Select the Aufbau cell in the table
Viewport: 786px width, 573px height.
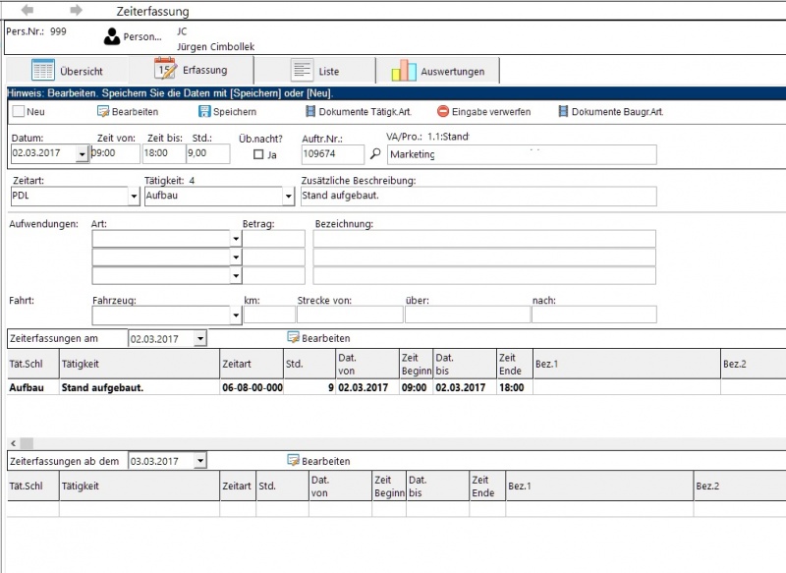[x=33, y=387]
